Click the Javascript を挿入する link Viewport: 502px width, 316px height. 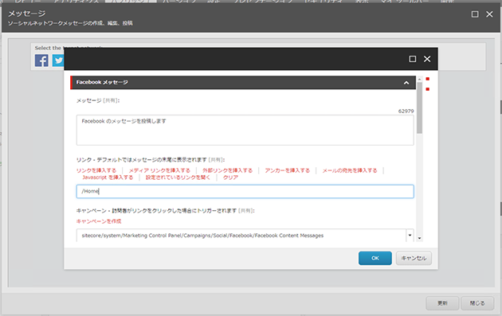108,178
